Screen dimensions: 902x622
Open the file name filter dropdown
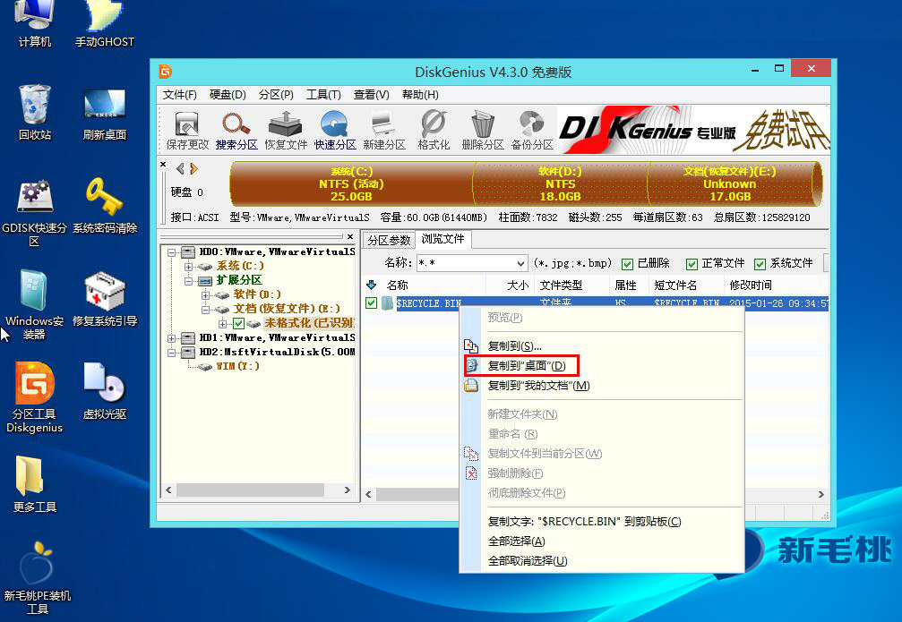[x=520, y=263]
